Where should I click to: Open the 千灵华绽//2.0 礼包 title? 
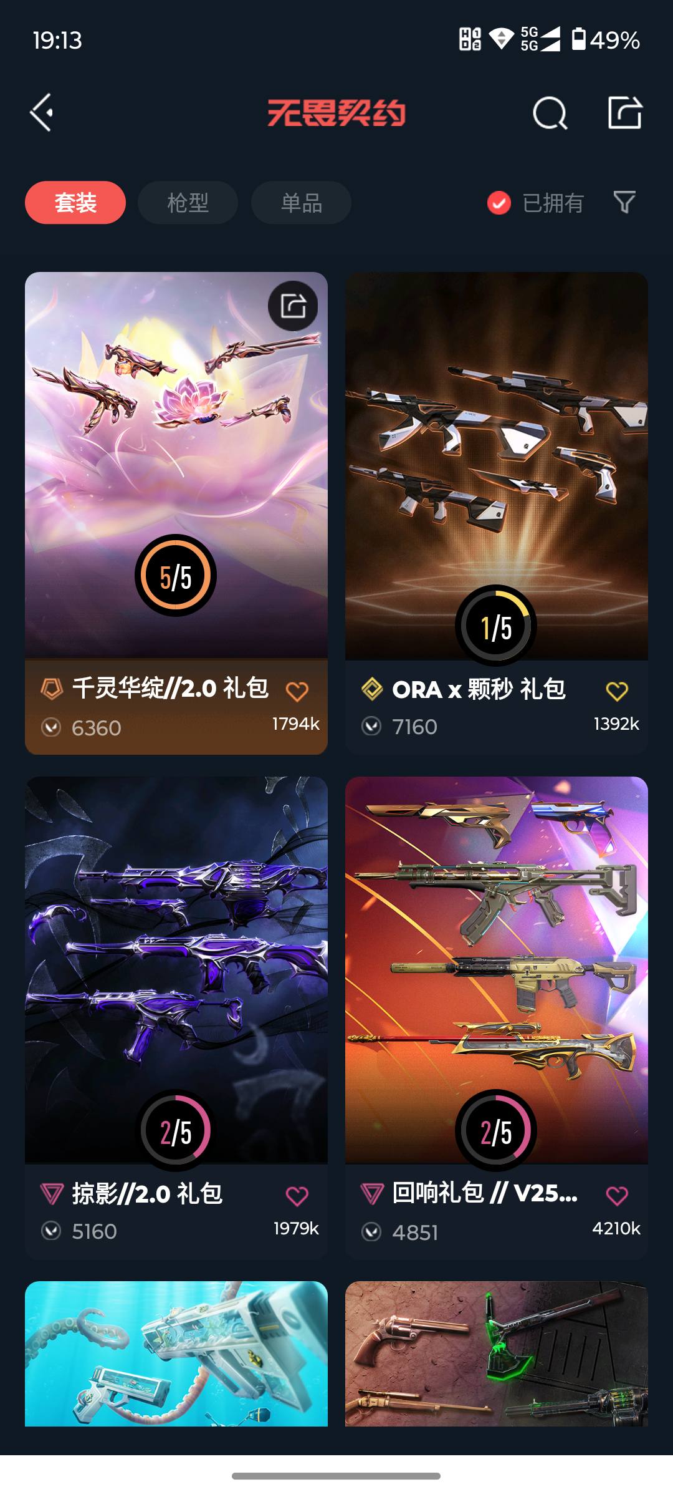[x=170, y=689]
